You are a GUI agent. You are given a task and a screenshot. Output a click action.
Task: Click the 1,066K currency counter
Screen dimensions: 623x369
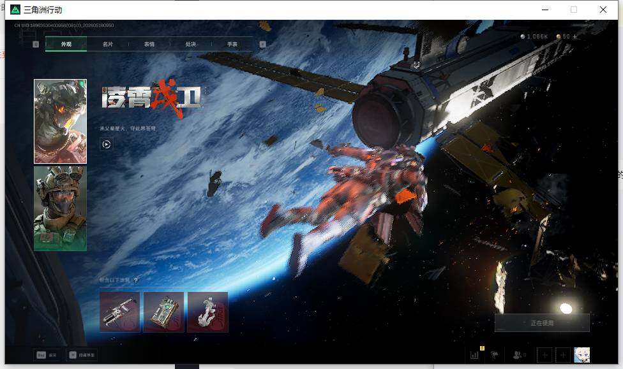534,36
